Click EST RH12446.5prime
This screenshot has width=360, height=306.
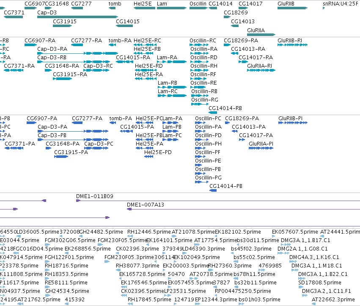pyautogui.click(x=130, y=236)
